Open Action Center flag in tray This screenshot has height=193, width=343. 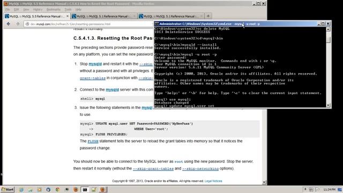click(318, 189)
